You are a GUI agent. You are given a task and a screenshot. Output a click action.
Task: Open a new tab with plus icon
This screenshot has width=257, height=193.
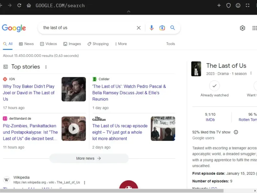pyautogui.click(x=219, y=5)
